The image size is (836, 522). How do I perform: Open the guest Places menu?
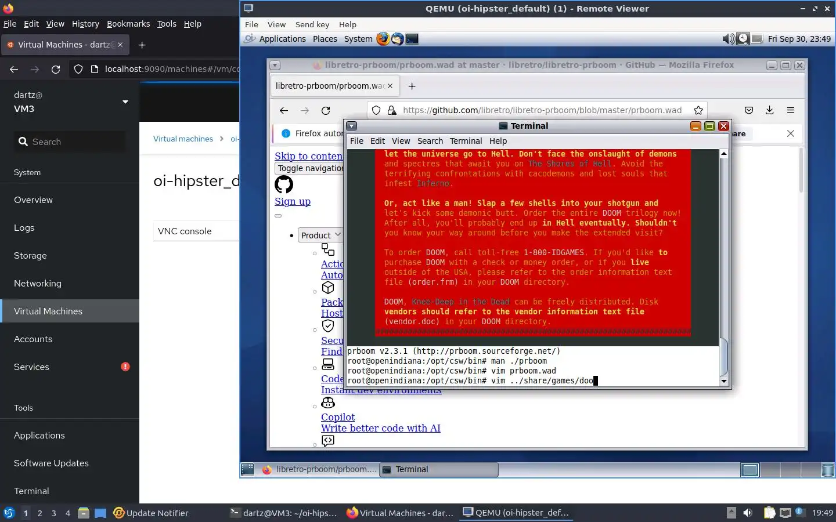click(x=325, y=39)
